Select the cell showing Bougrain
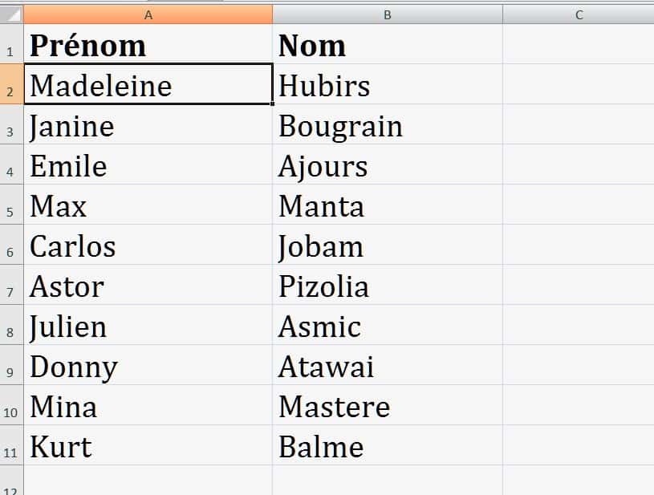Screen dimensions: 654x495 [x=388, y=126]
